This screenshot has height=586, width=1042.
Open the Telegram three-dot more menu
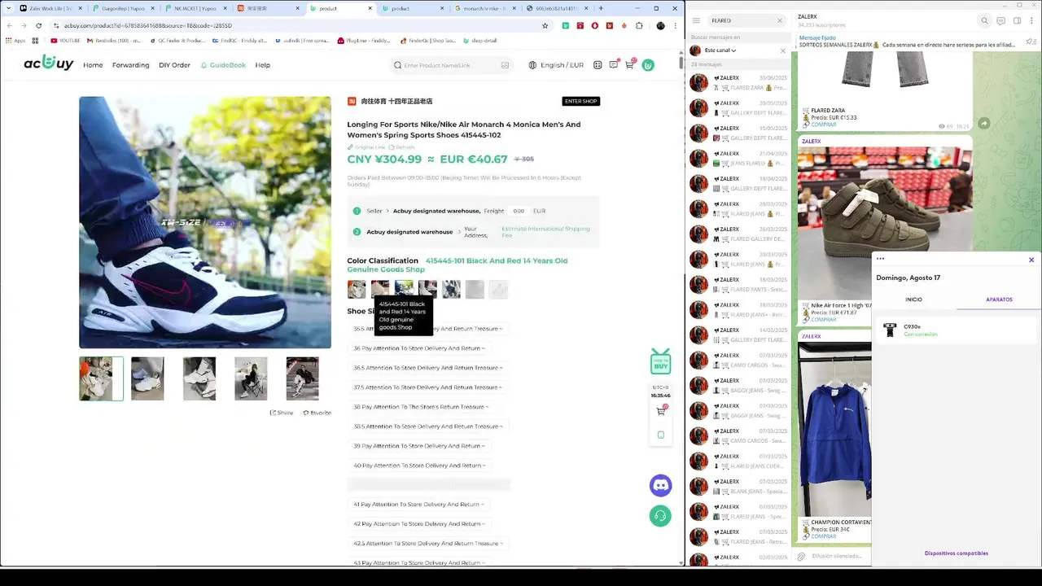tap(1031, 20)
